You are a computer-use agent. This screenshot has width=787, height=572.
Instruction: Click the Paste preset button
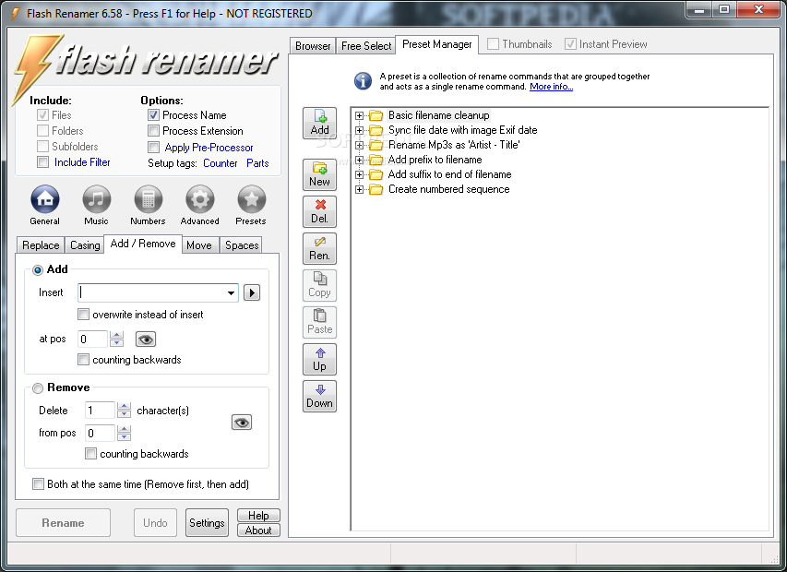[x=320, y=322]
